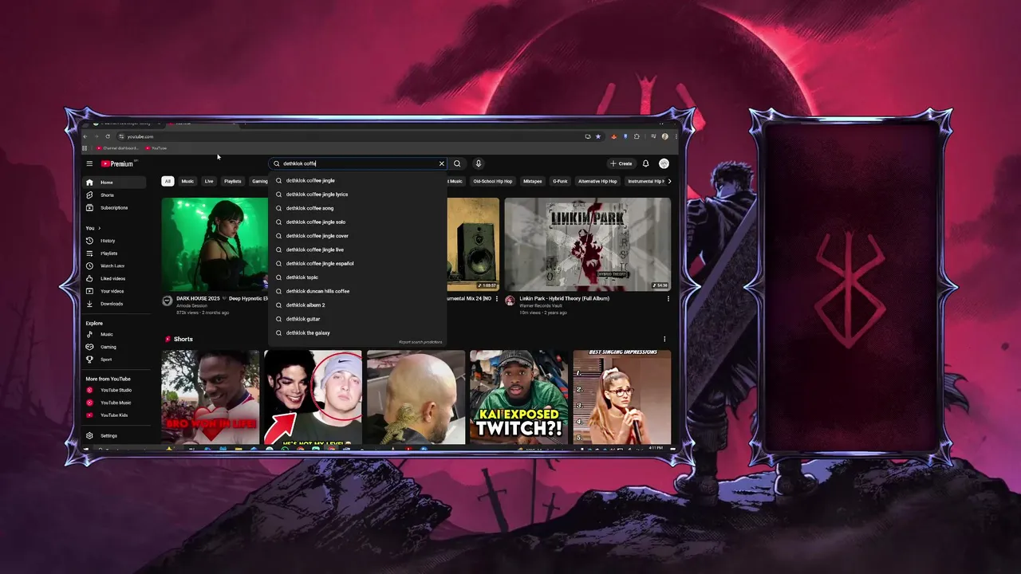This screenshot has width=1021, height=574.
Task: Open YouTube Studio from sidebar
Action: [115, 390]
